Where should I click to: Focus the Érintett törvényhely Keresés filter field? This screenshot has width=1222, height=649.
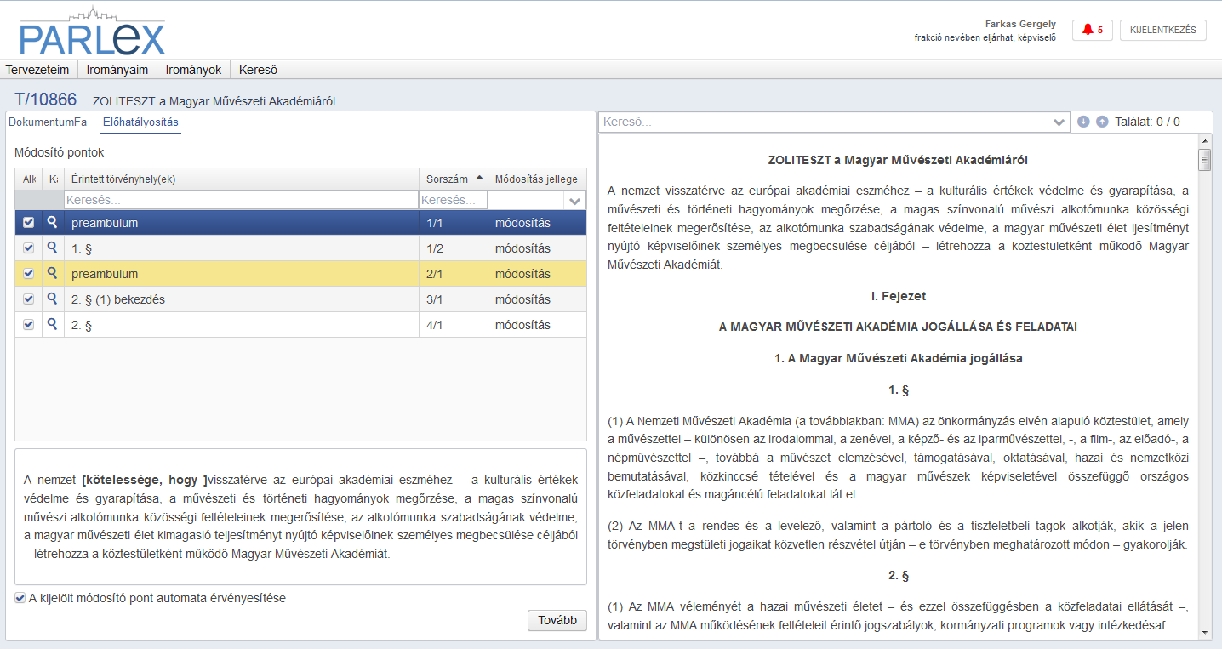[241, 200]
